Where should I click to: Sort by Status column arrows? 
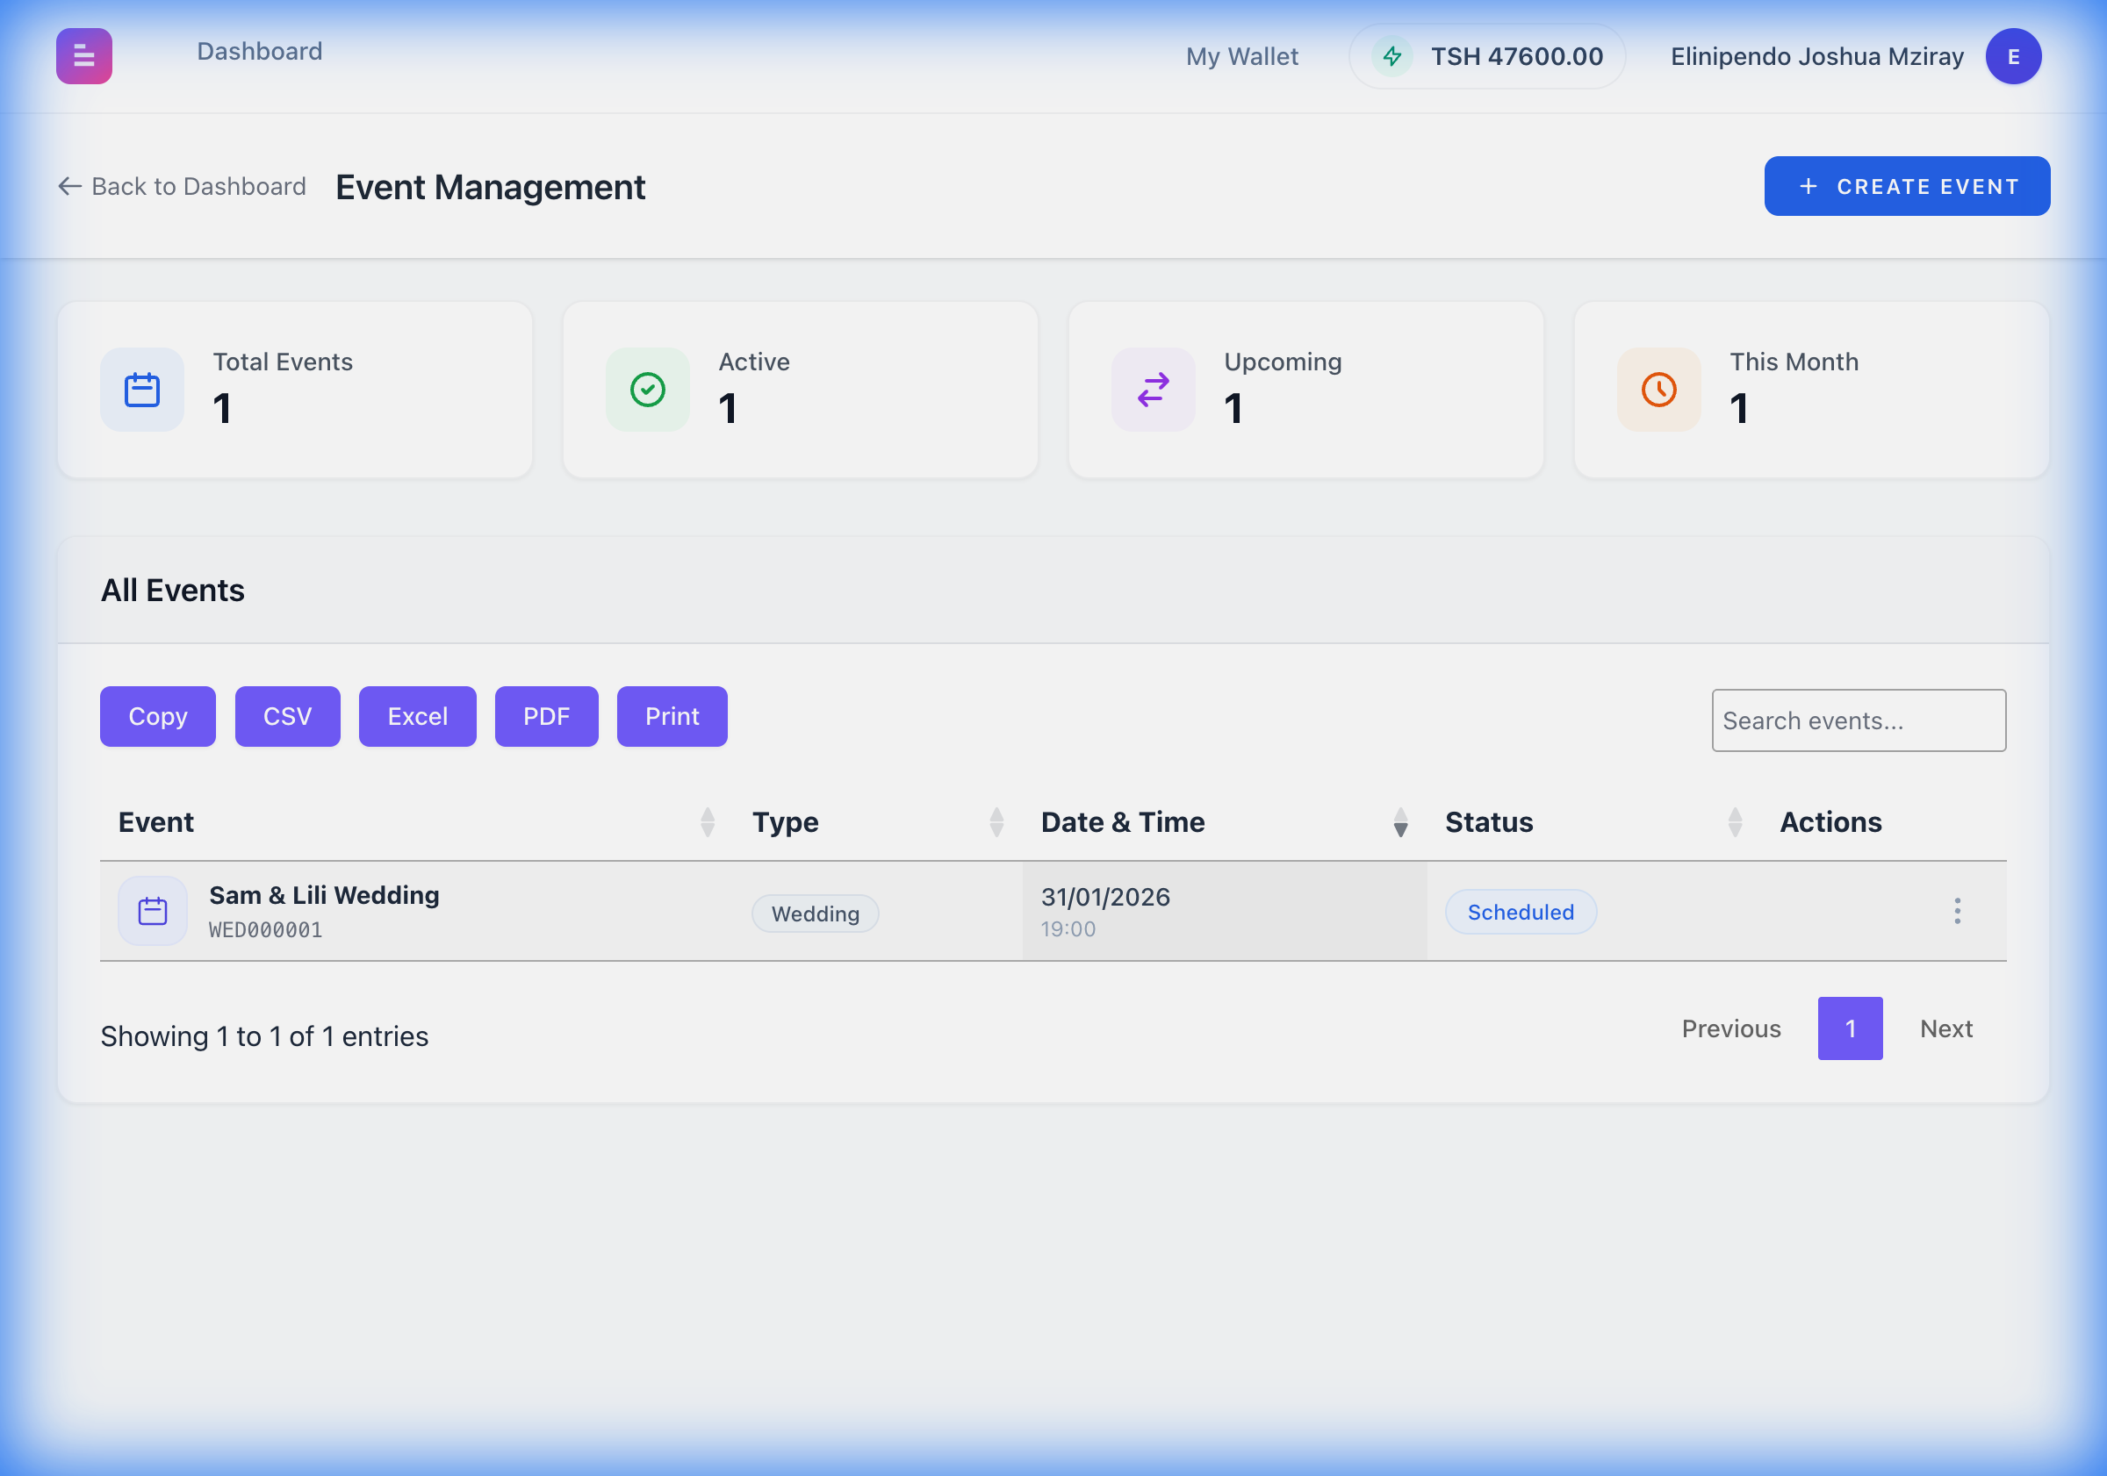[1735, 822]
